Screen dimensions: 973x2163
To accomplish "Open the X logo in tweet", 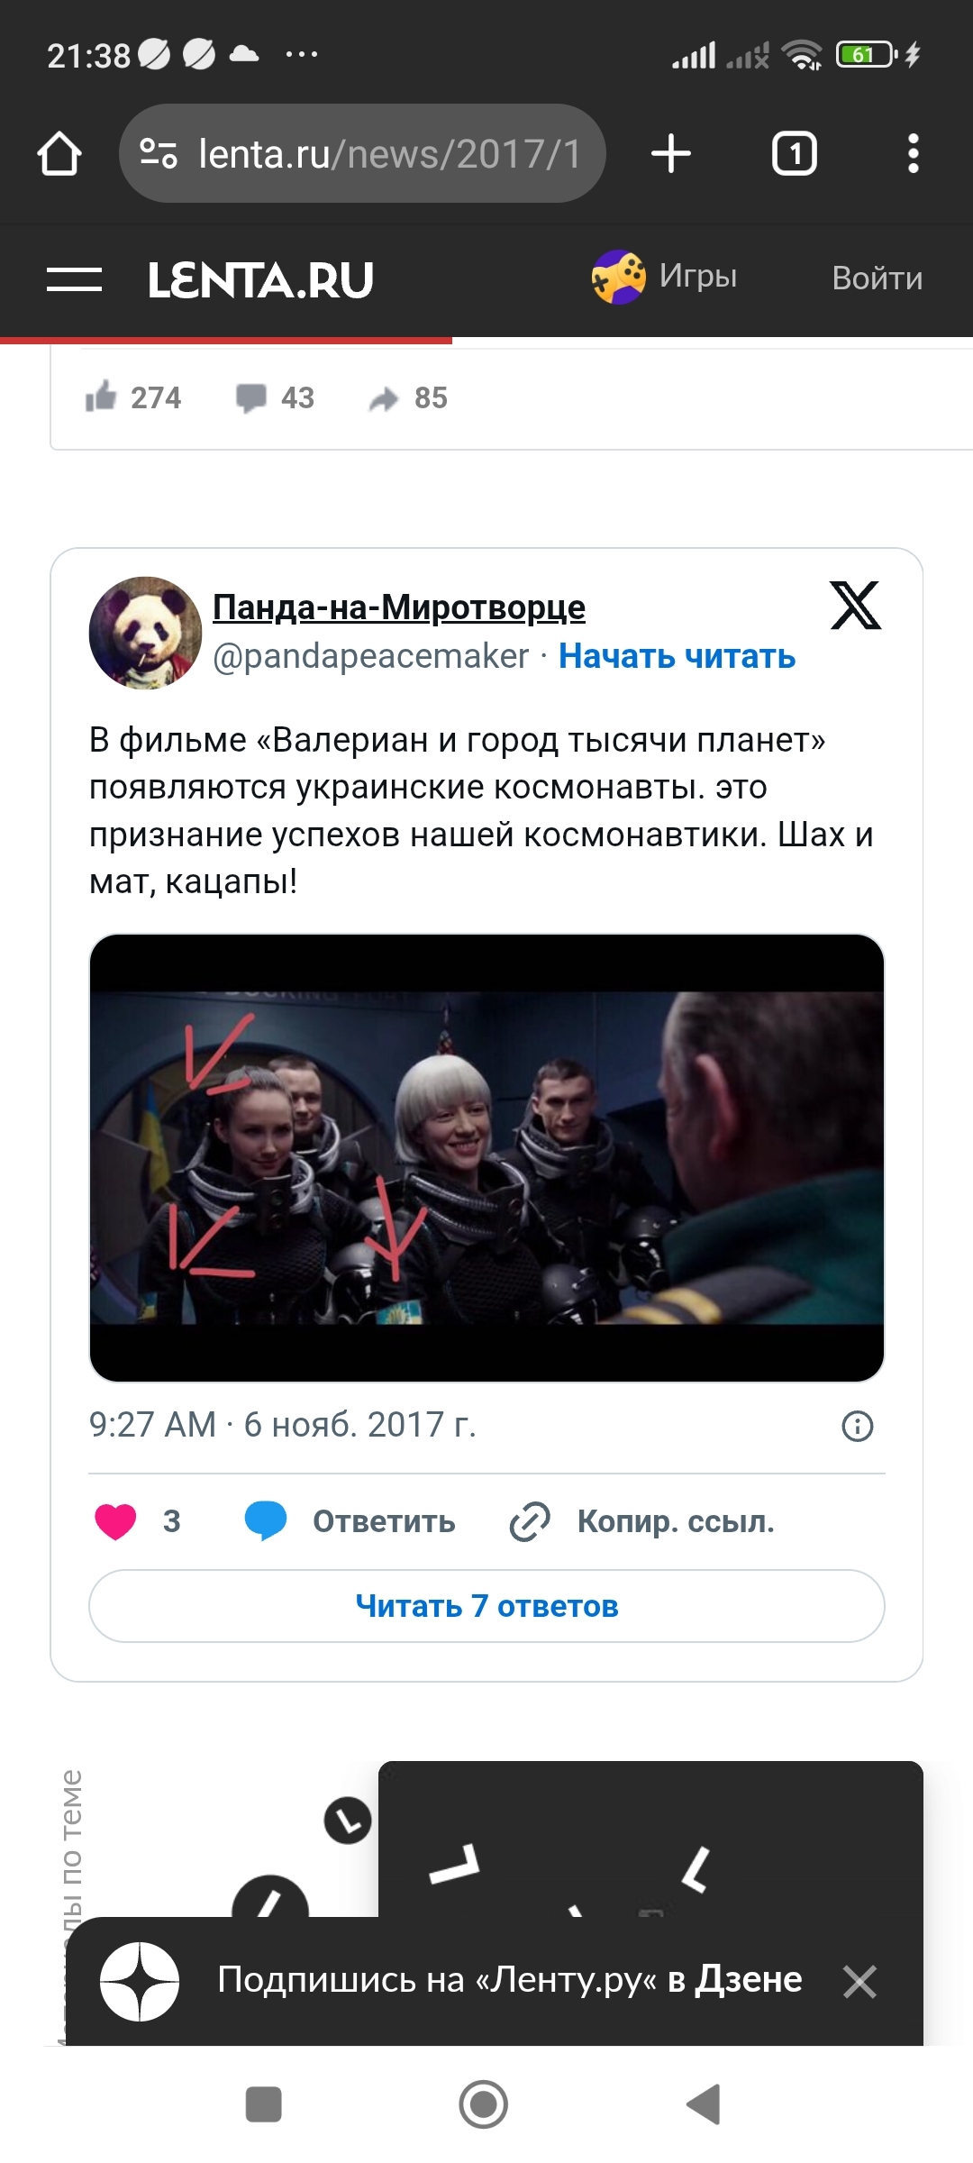I will [x=855, y=605].
